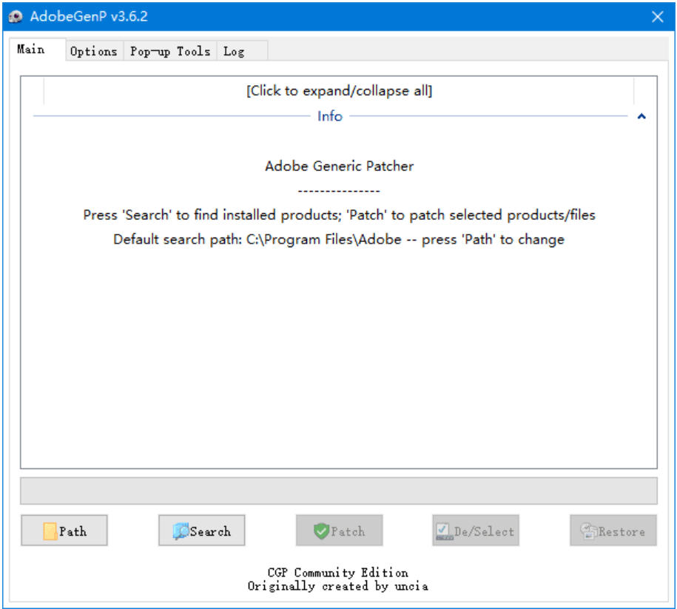Viewport: 677px width, 609px height.
Task: Click the yellow folder icon on Path button
Action: [x=50, y=531]
